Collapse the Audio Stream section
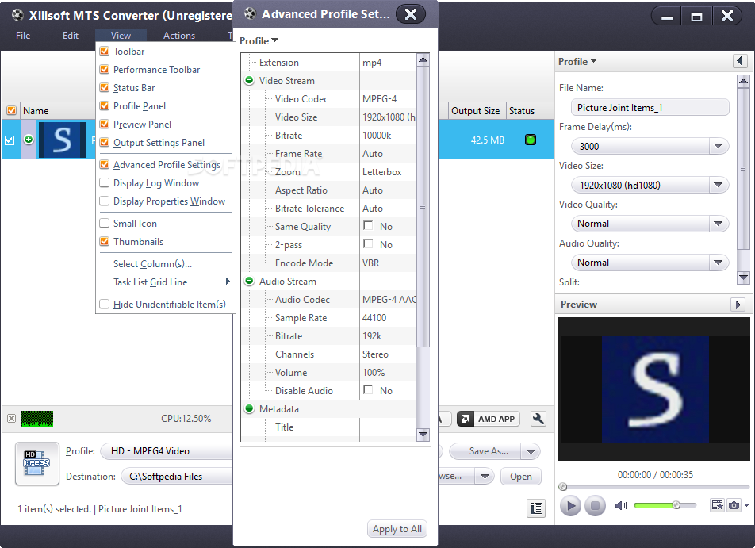The height and width of the screenshot is (548, 755). tap(249, 282)
